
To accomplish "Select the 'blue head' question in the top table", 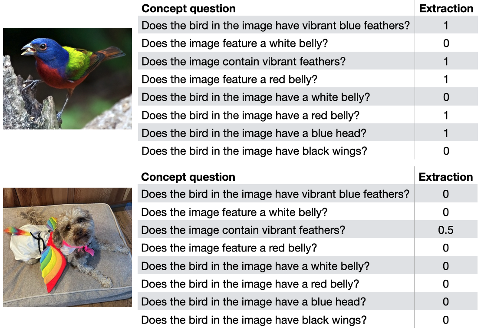I will click(x=254, y=133).
